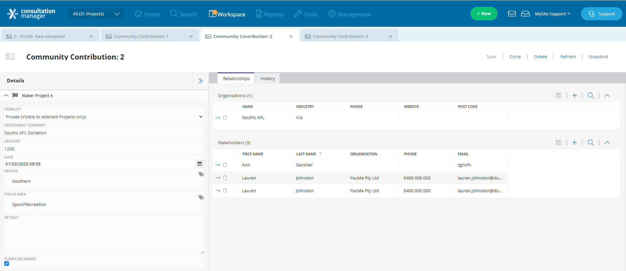
Task: Click the zgnxfn email cell
Action: point(480,165)
